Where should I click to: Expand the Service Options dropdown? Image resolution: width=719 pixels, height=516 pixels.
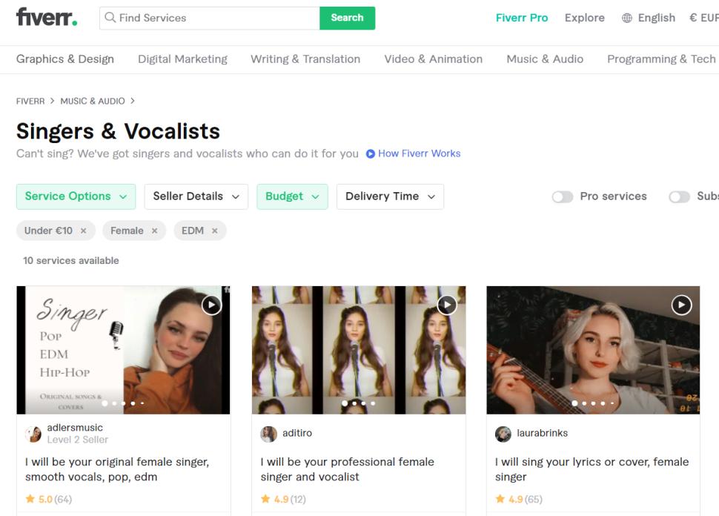pos(76,196)
